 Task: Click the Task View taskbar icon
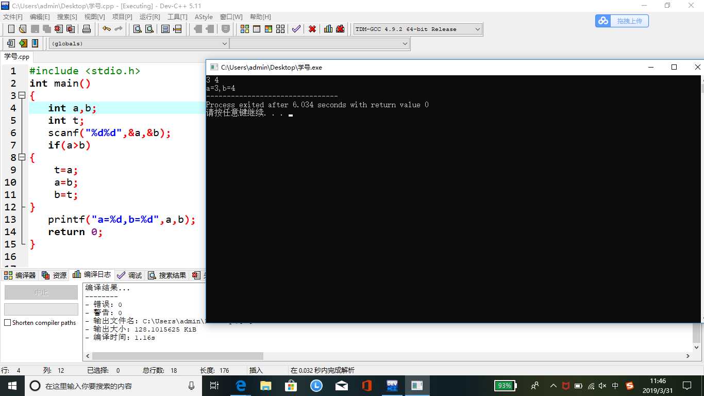pos(215,386)
